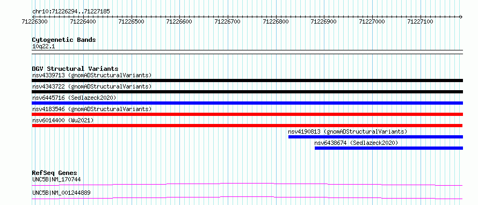Click the red bar of nsv6014400
The width and height of the screenshot is (478, 205).
pos(247,126)
